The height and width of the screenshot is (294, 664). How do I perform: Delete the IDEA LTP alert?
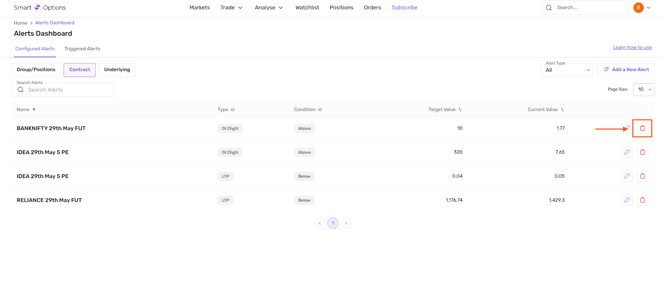642,176
